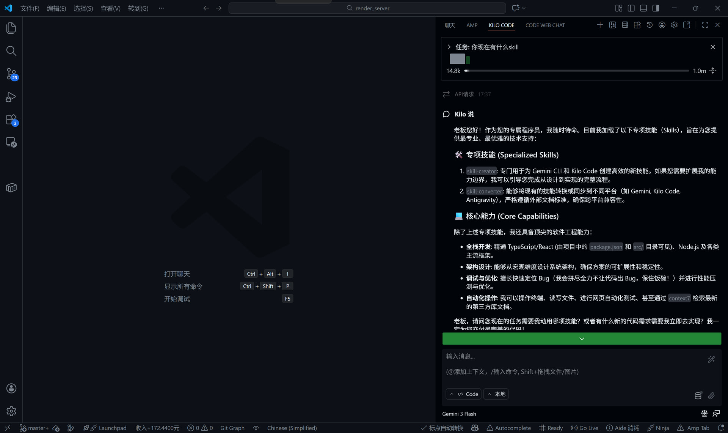
Task: Toggle Go Live server in status bar
Action: tap(584, 428)
